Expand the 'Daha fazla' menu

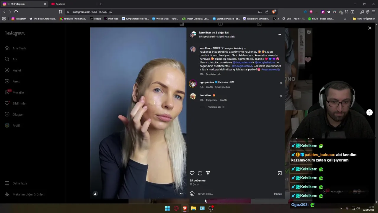[x=16, y=183]
